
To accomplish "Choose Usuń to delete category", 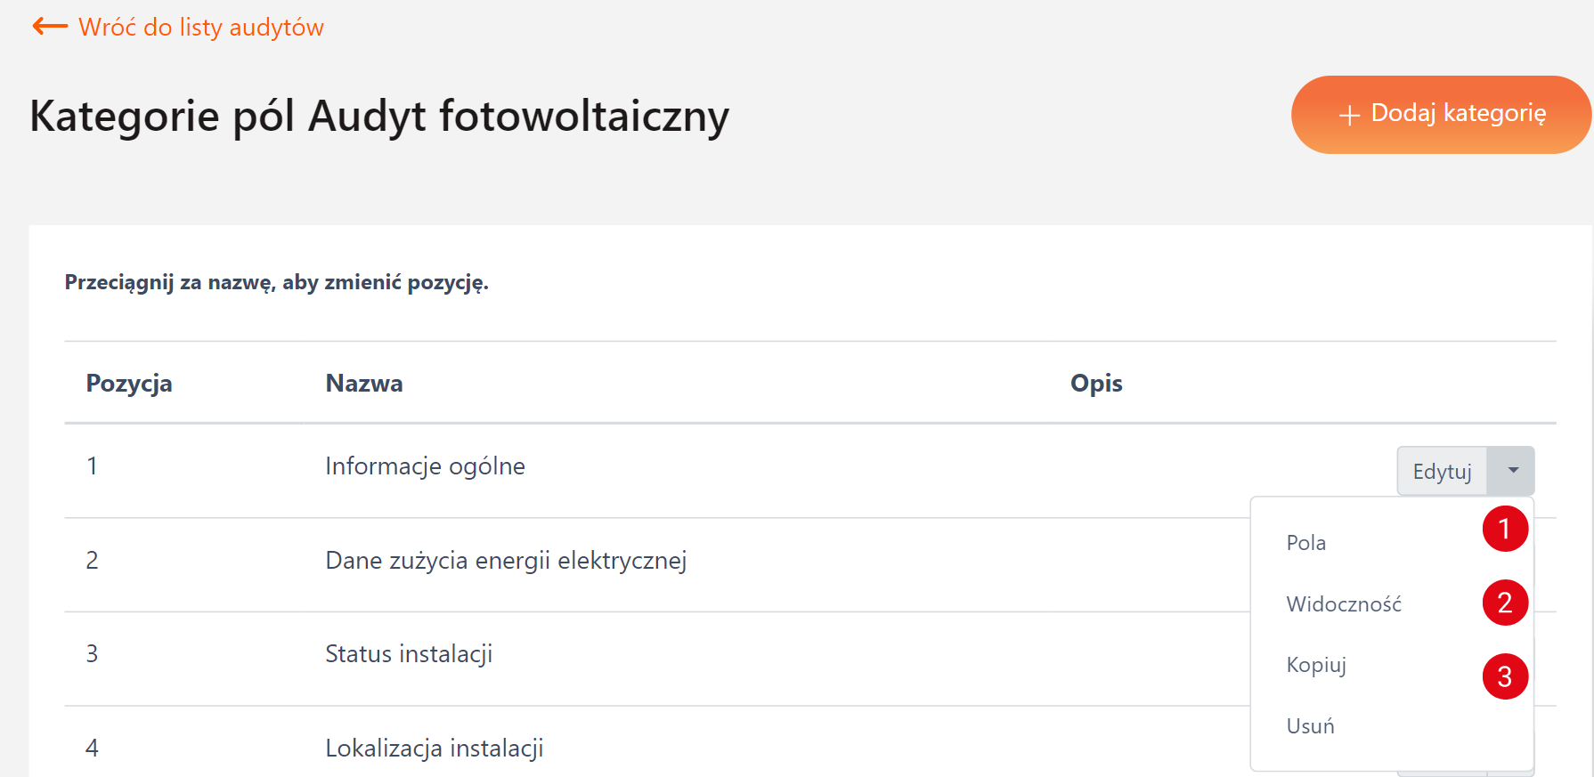I will [1310, 726].
